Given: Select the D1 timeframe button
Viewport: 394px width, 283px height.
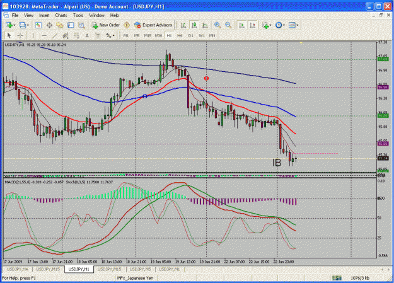Looking at the screenshot, I should point(191,35).
